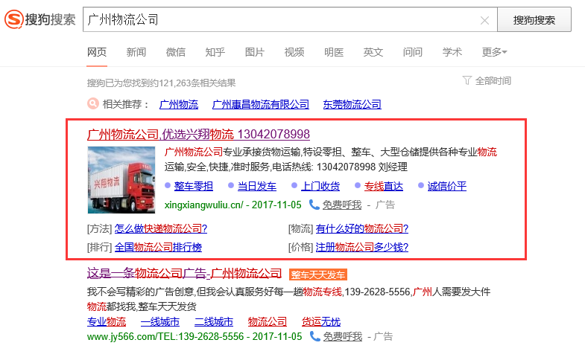The height and width of the screenshot is (363, 585).
Task: Click phone icon for xingxiangwuliu 免费呼我
Action: coord(314,205)
